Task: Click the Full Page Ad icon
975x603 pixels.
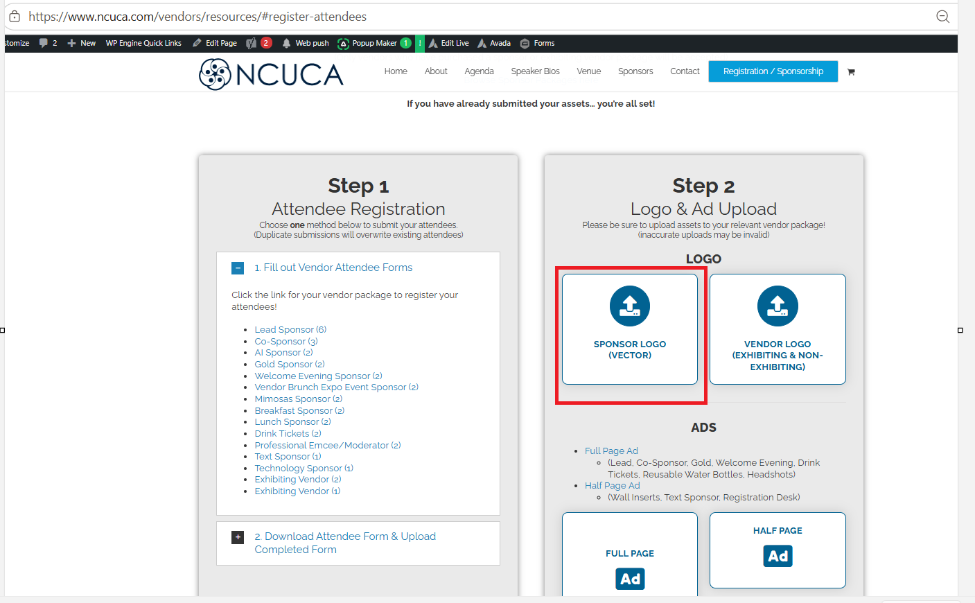Action: pyautogui.click(x=630, y=579)
